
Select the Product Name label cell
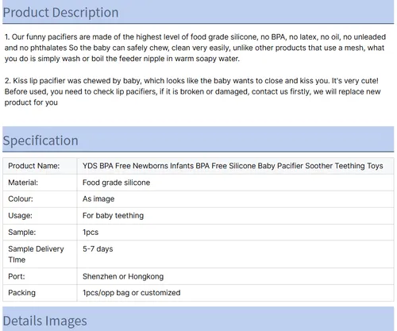40,166
